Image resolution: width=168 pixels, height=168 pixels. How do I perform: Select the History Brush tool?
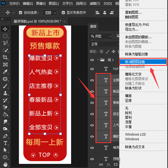[5, 100]
